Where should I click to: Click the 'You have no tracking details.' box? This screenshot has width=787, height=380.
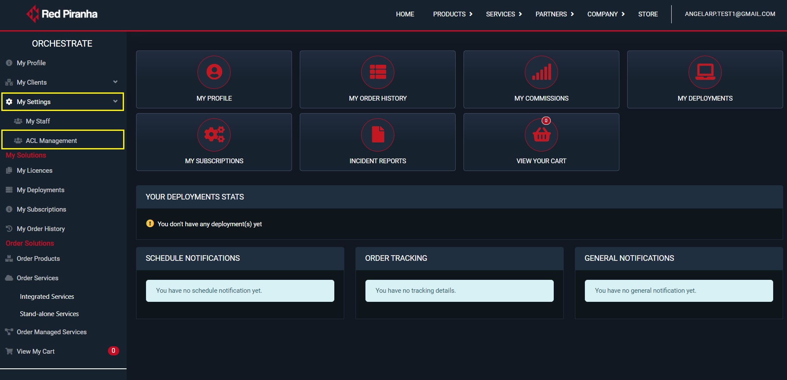click(x=460, y=291)
